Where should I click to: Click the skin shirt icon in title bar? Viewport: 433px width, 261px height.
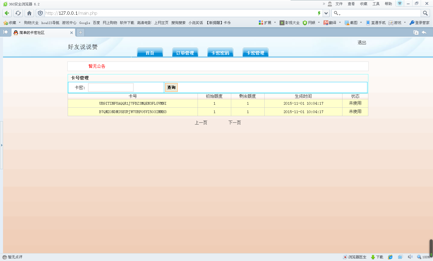(x=400, y=3)
